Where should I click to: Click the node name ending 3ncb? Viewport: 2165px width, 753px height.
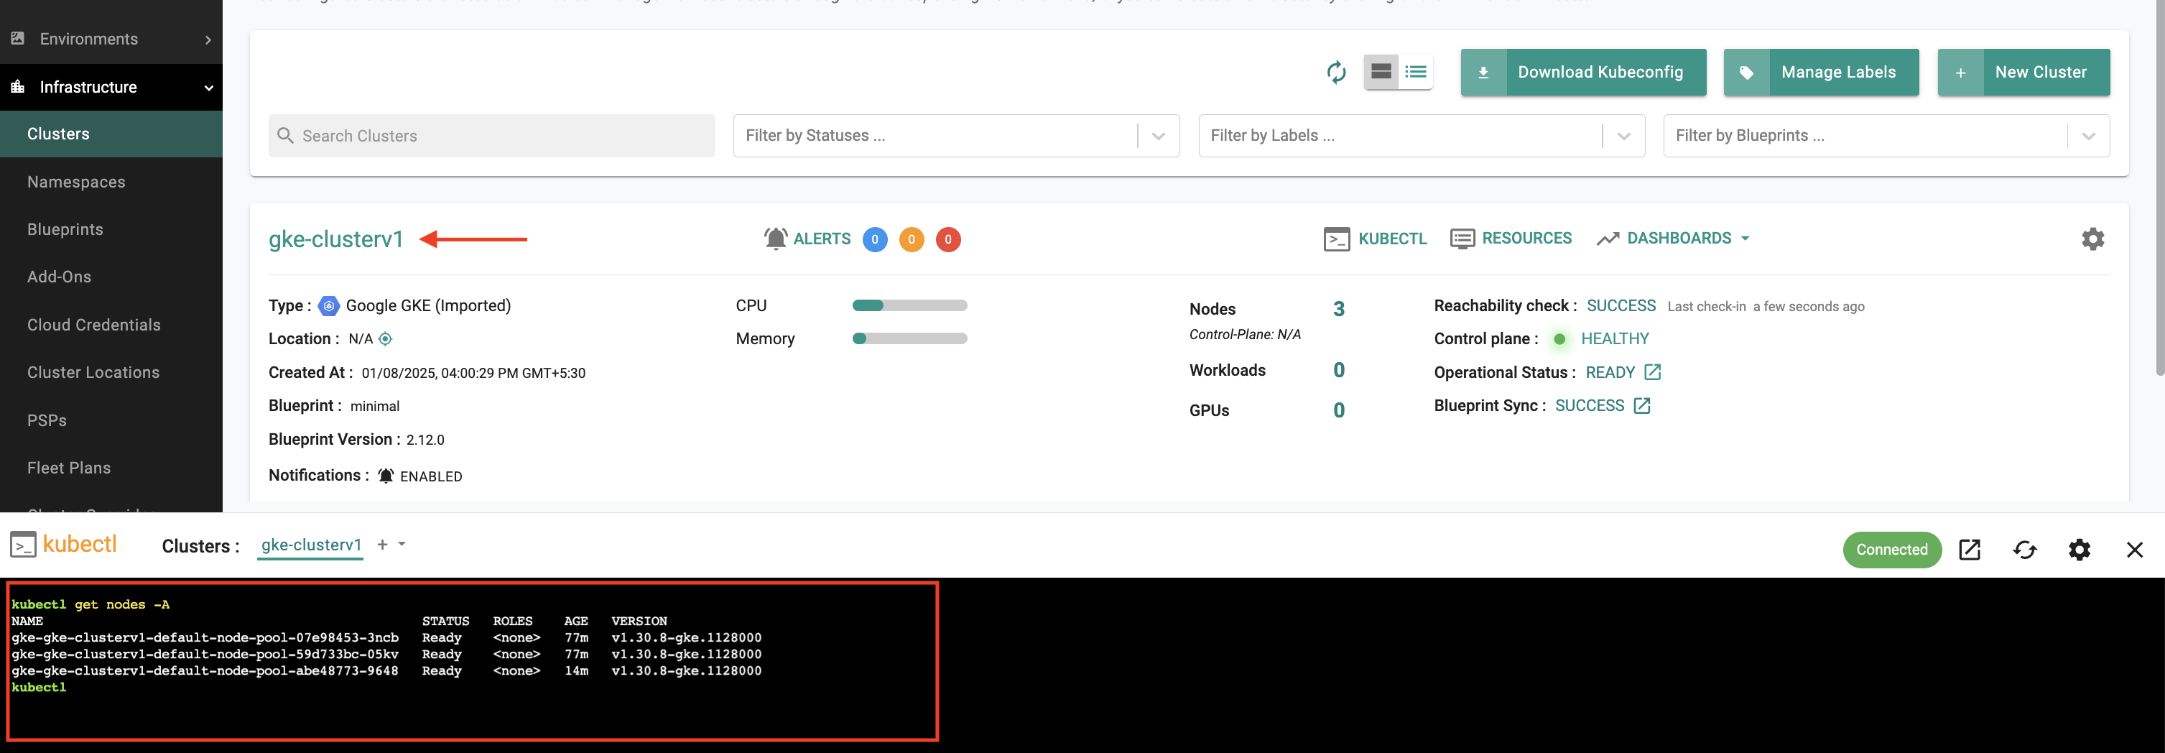(x=205, y=638)
